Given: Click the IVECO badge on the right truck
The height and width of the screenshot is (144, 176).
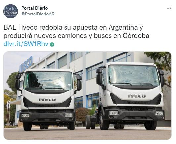Looking at the screenshot, I should 137,96.
